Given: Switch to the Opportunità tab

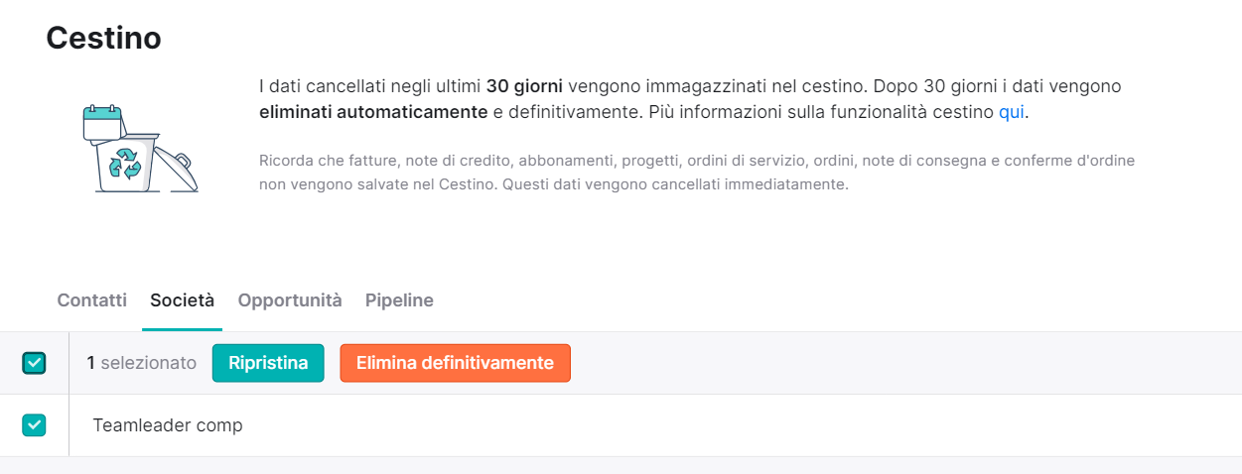Looking at the screenshot, I should click(x=290, y=300).
